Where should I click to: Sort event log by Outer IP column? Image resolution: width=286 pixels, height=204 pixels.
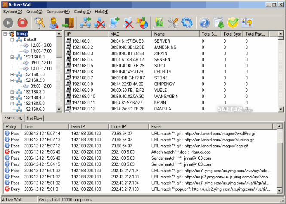point(129,126)
